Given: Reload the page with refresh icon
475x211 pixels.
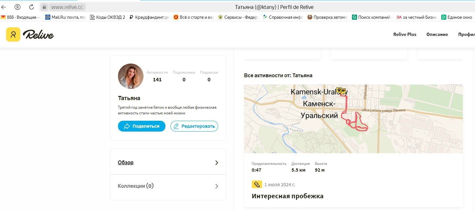Looking at the screenshot, I should (31, 7).
